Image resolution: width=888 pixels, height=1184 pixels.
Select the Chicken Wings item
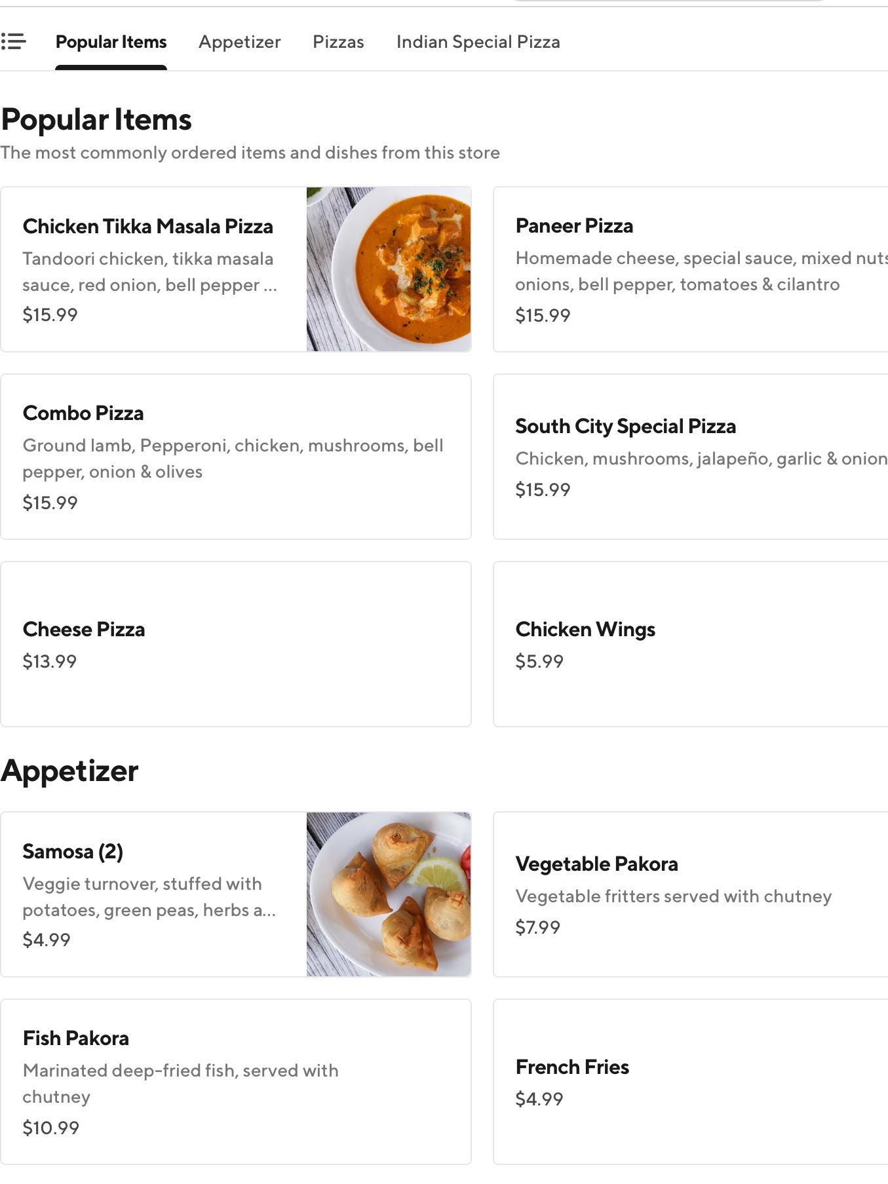[x=585, y=630]
